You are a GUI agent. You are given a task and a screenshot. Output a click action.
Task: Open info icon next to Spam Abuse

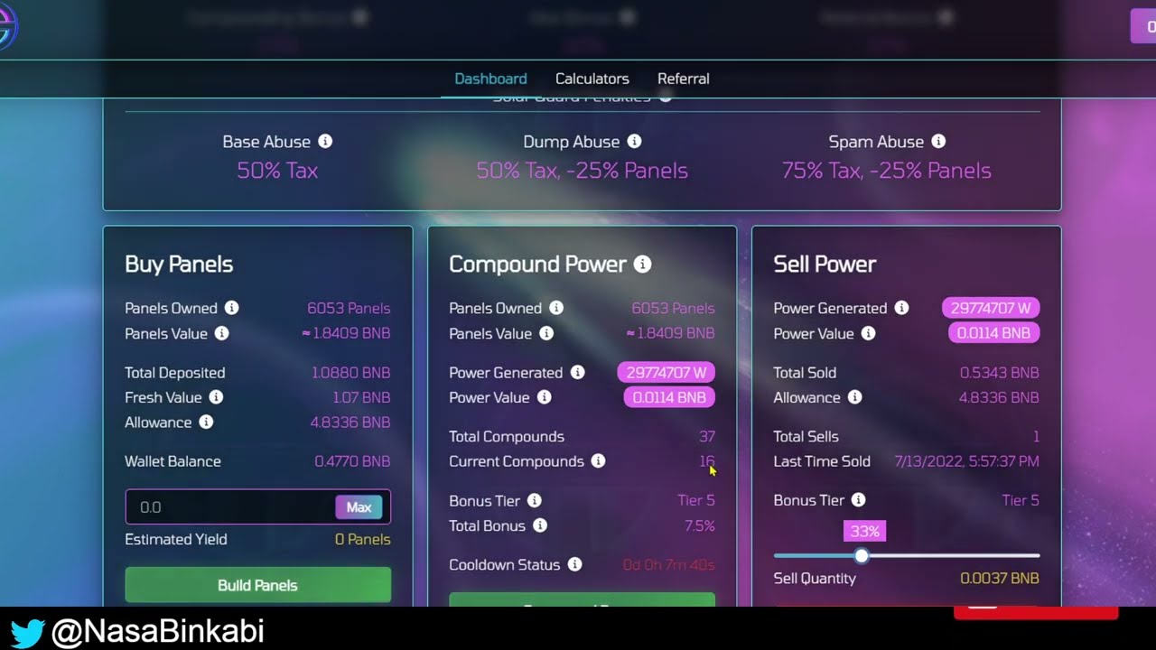(x=938, y=142)
